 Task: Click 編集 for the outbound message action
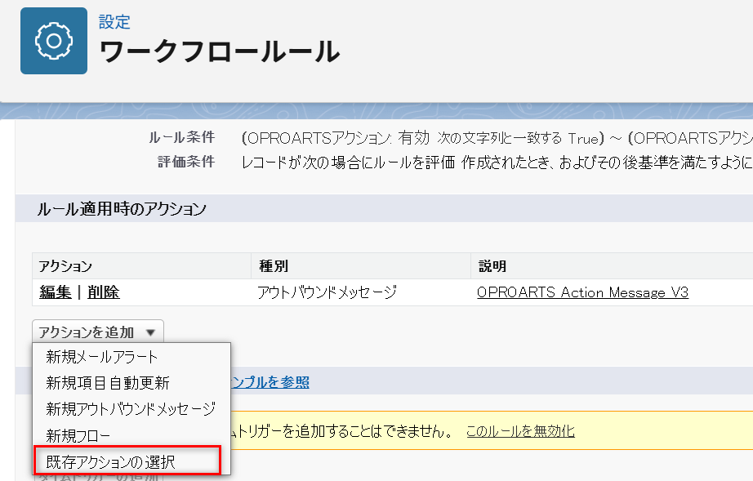[x=56, y=292]
